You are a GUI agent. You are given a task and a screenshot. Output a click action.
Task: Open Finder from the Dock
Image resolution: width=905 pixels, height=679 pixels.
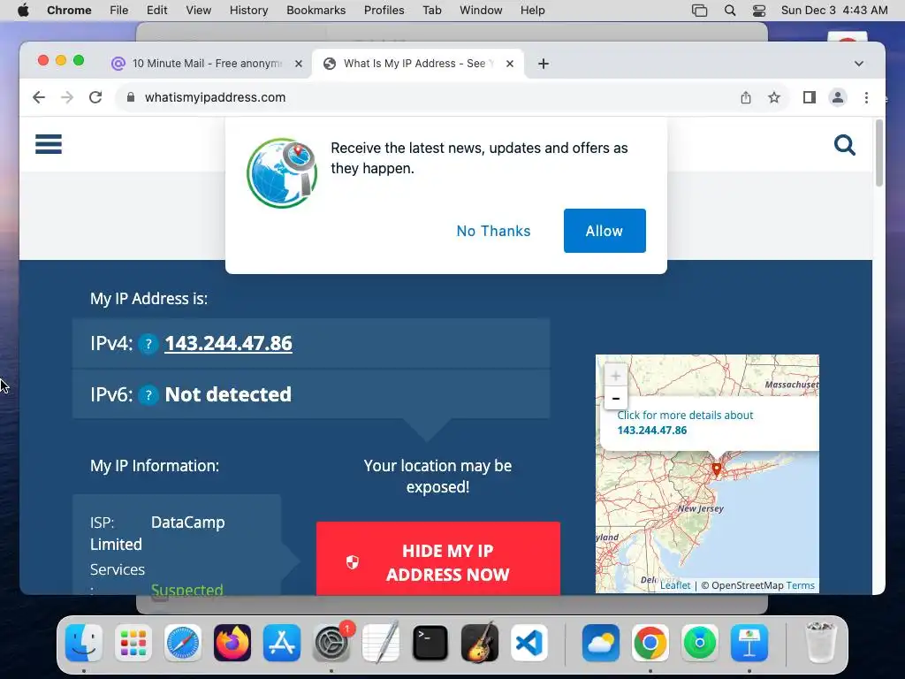coord(84,643)
